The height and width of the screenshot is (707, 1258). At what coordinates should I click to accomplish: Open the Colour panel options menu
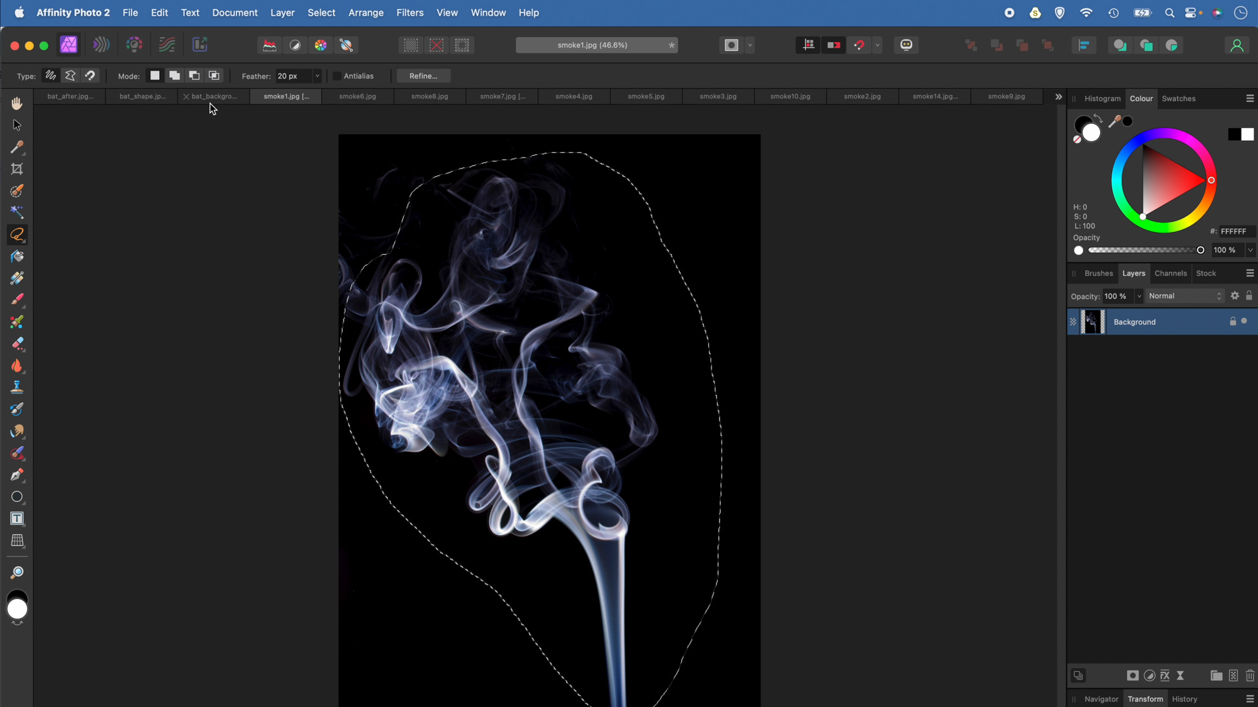click(x=1250, y=99)
